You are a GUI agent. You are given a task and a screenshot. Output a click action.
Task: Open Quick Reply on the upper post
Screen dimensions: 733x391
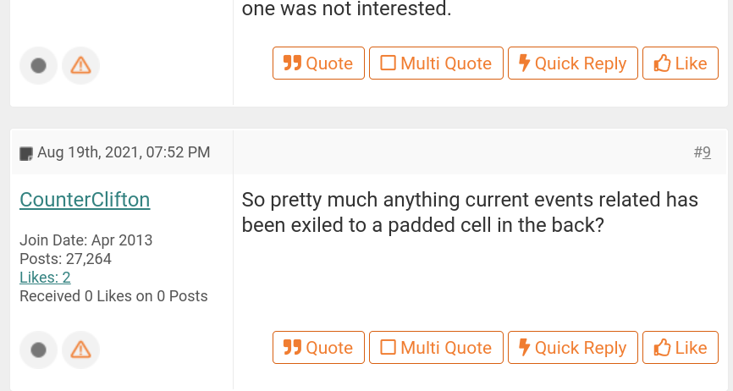tap(572, 63)
